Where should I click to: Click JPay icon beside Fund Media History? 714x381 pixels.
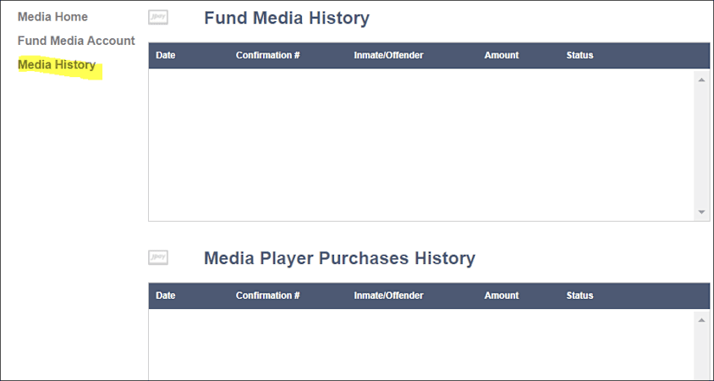pyautogui.click(x=158, y=17)
